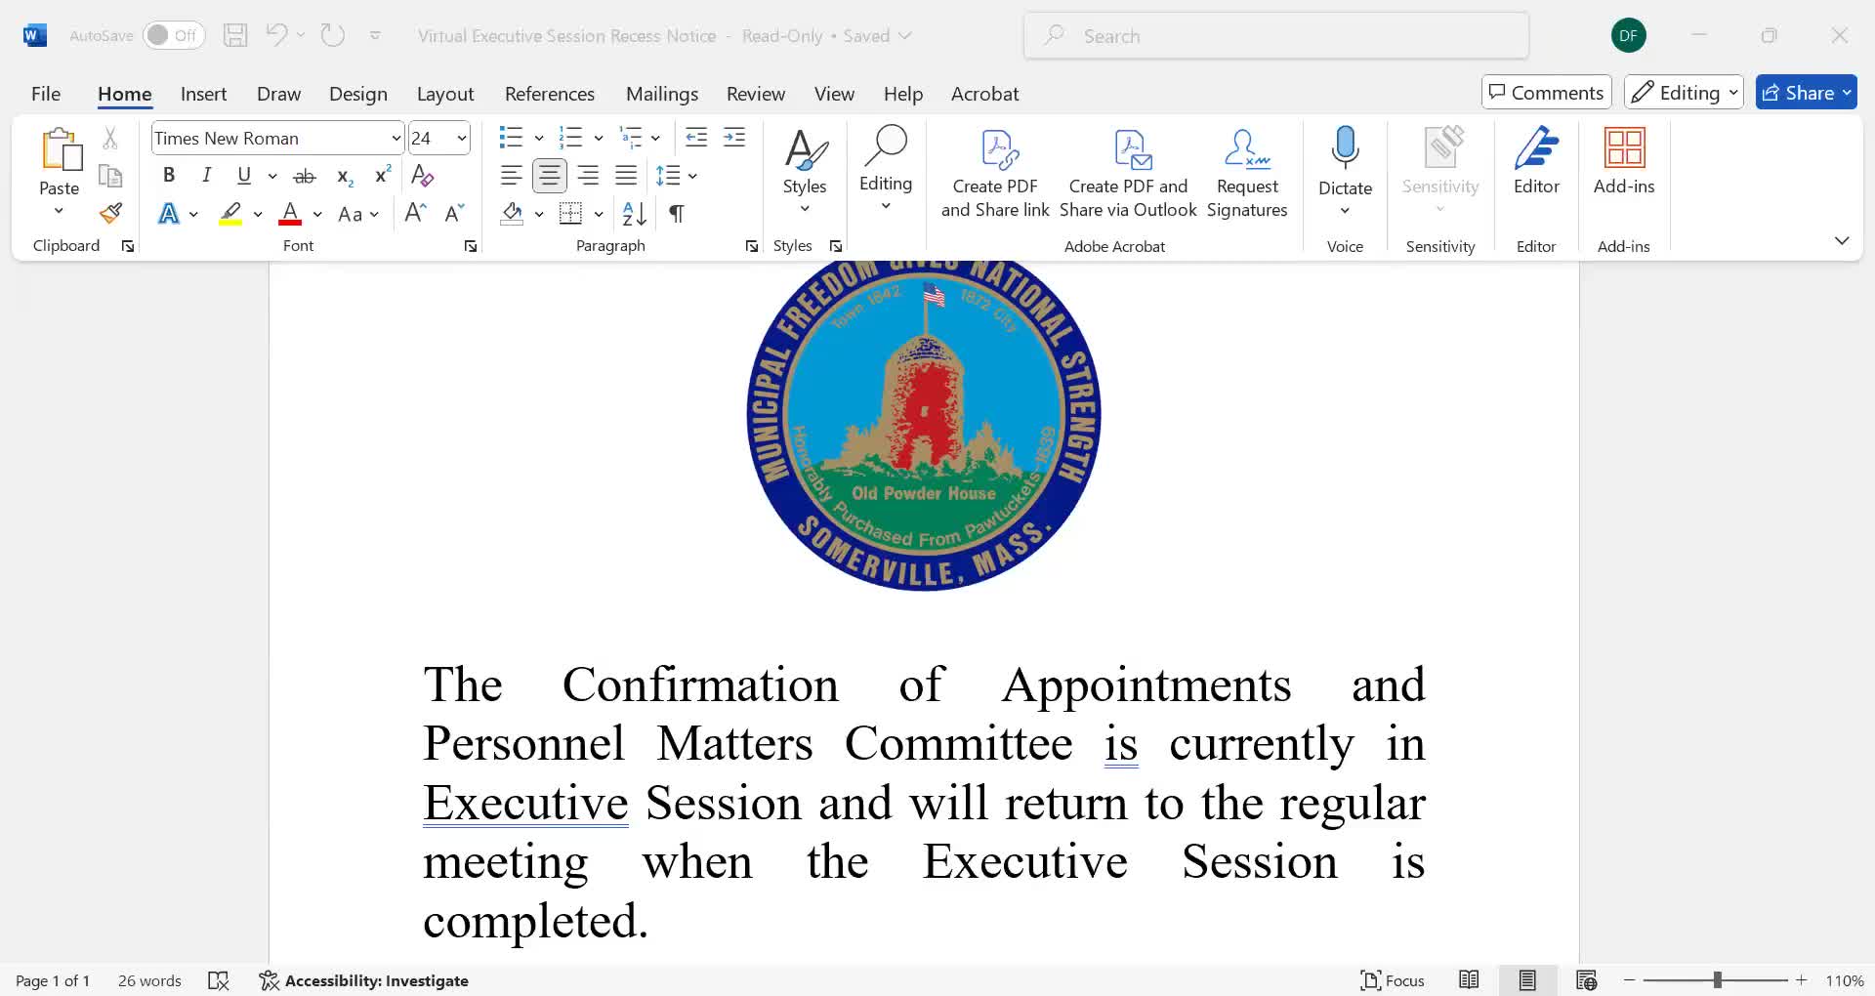Decrease paragraph indent
Screen dimensions: 1875x996
[x=696, y=138]
